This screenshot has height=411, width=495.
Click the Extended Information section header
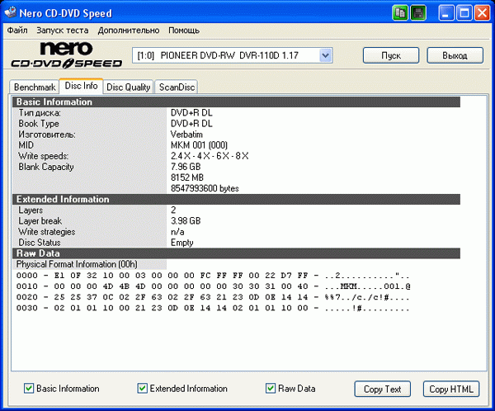pos(236,200)
